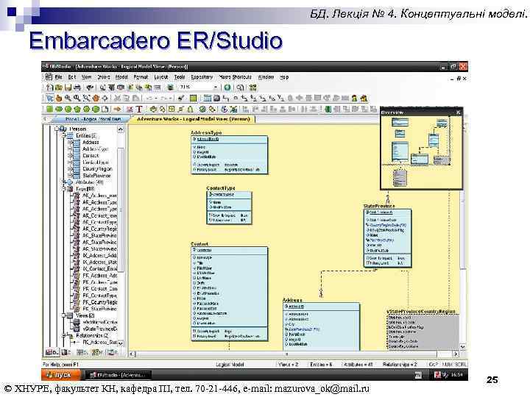
Task: Click the green circle shape tool
Action: pos(68,109)
